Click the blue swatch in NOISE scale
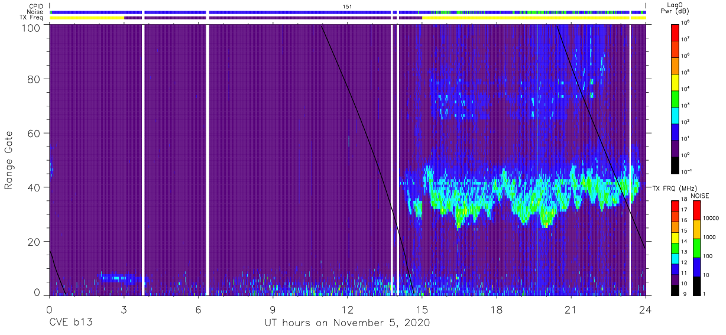 pos(696,266)
